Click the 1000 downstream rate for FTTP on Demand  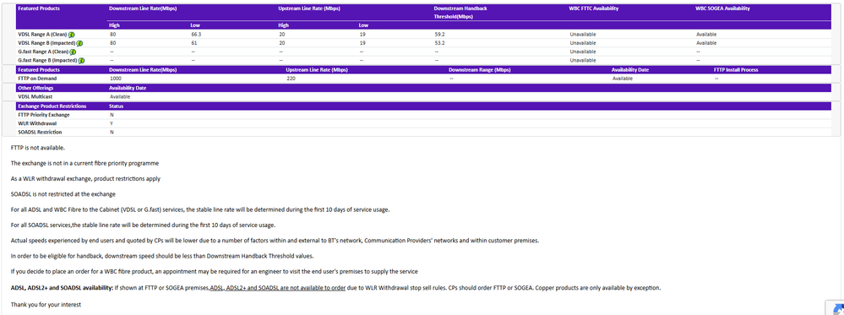click(x=115, y=79)
